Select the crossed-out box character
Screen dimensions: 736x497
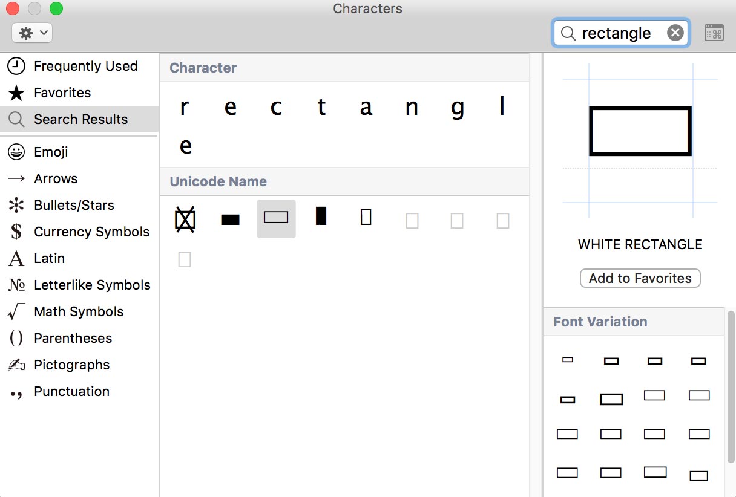pyautogui.click(x=185, y=219)
